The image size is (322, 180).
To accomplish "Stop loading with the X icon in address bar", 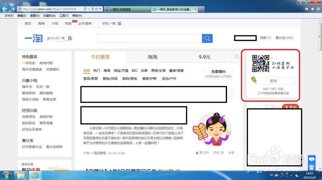I will click(100, 9).
